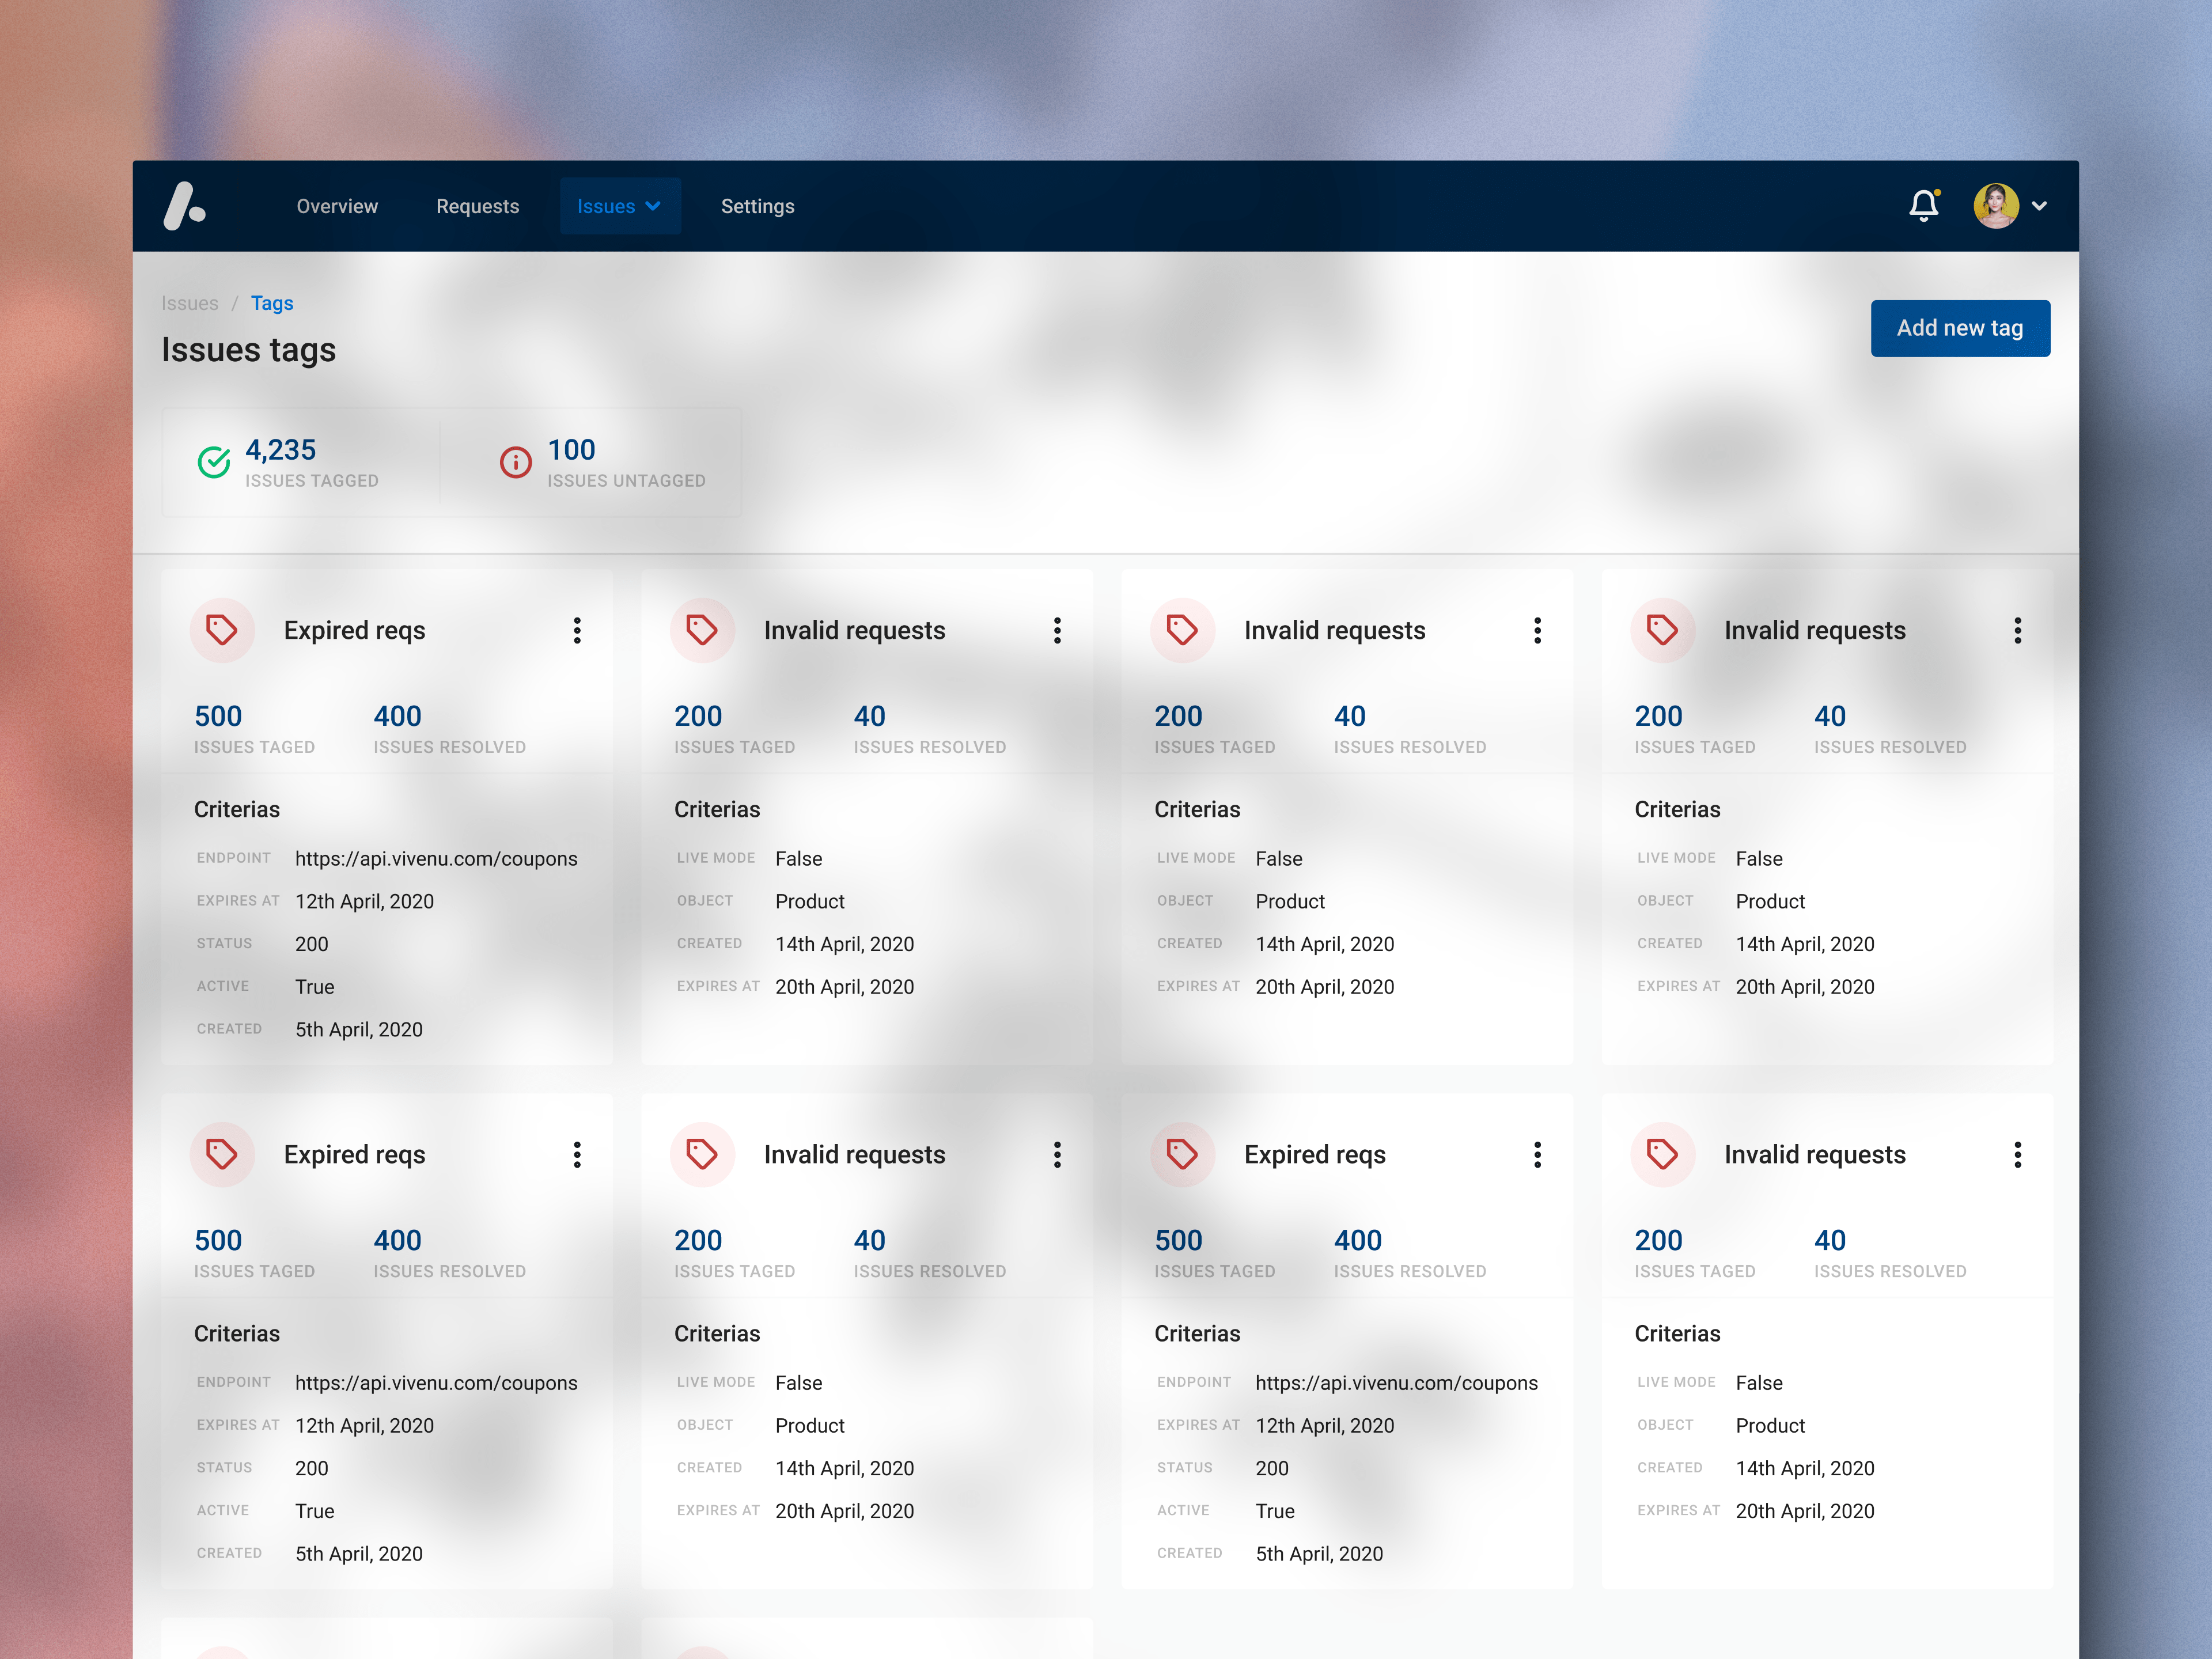Click the Tags breadcrumb link

[x=272, y=303]
